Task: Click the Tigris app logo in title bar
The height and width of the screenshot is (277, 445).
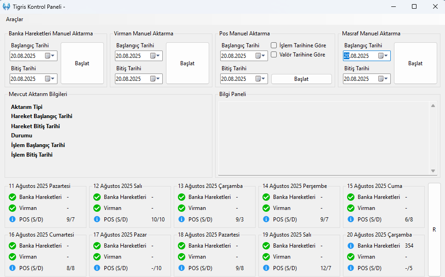Action: click(6, 6)
